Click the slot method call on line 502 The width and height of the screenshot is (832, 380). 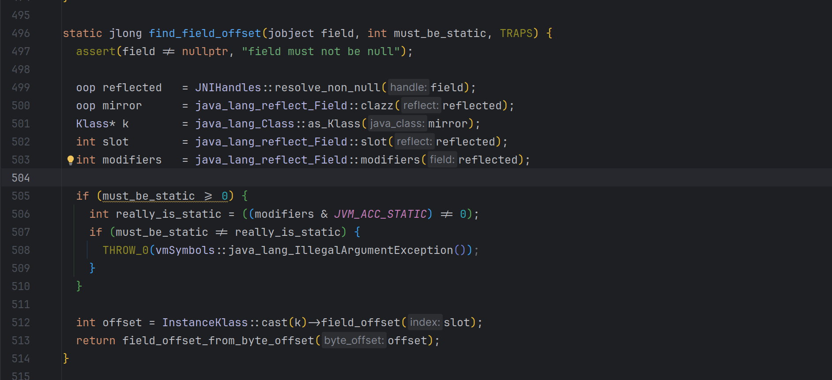[x=374, y=142]
